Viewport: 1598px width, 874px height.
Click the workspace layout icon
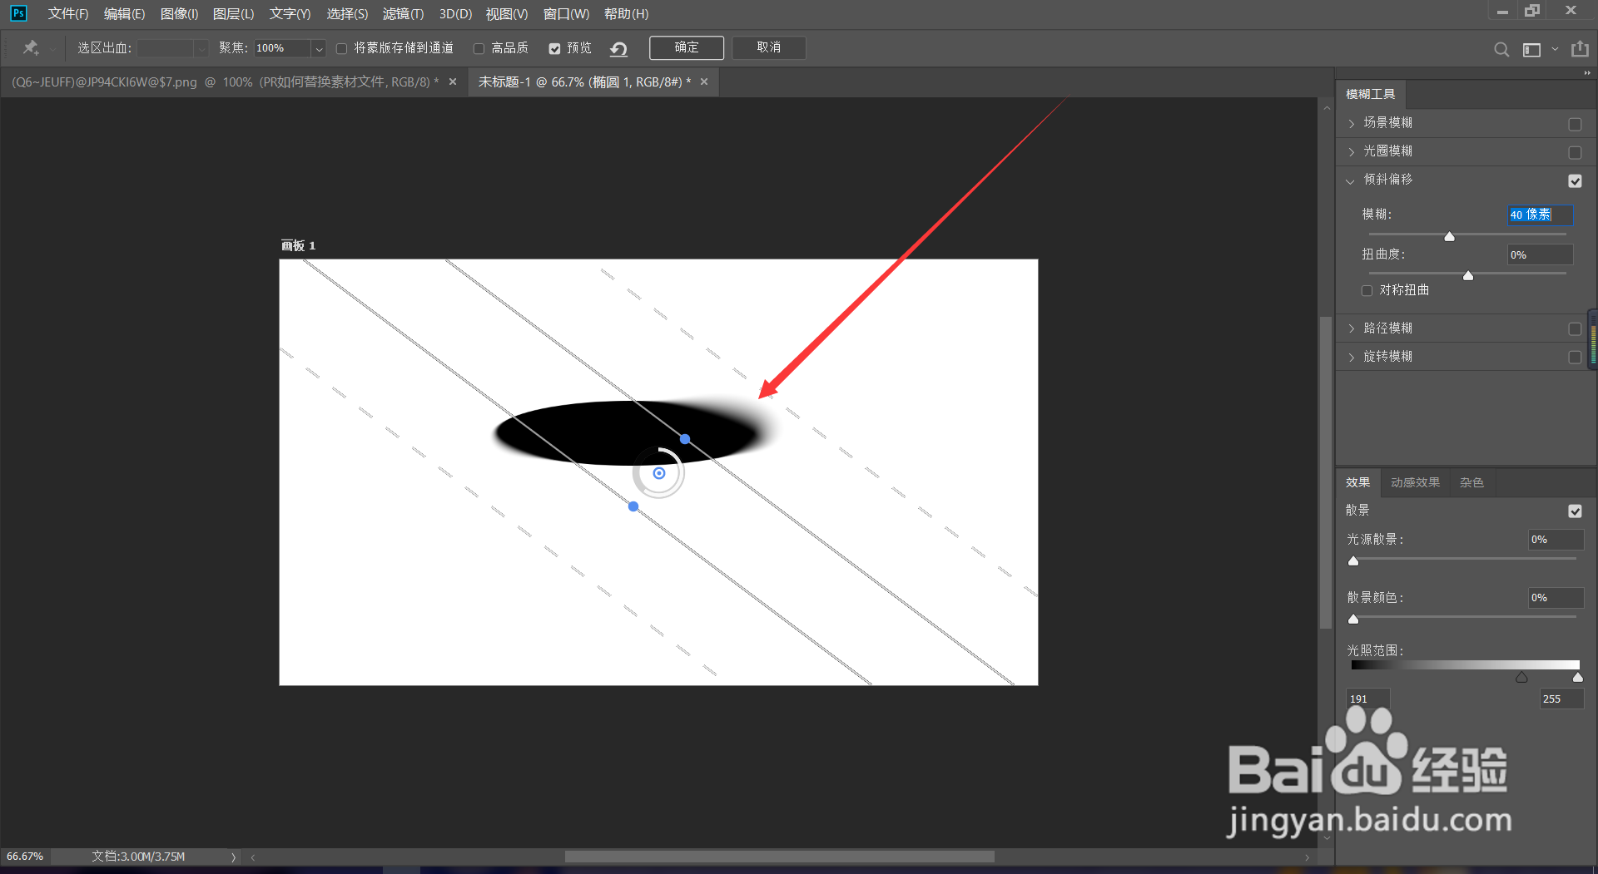(x=1531, y=49)
